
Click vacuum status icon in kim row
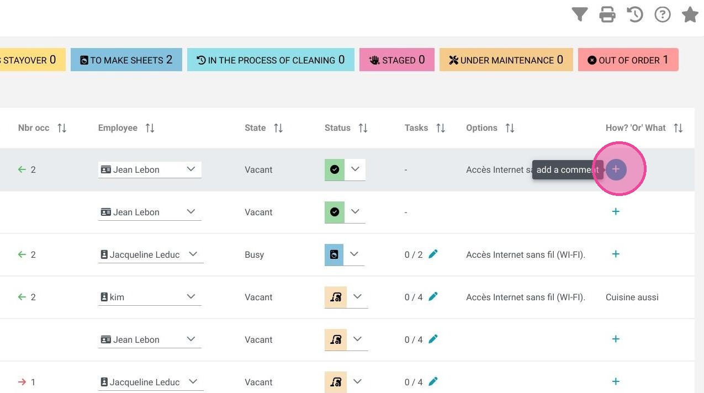pyautogui.click(x=336, y=297)
